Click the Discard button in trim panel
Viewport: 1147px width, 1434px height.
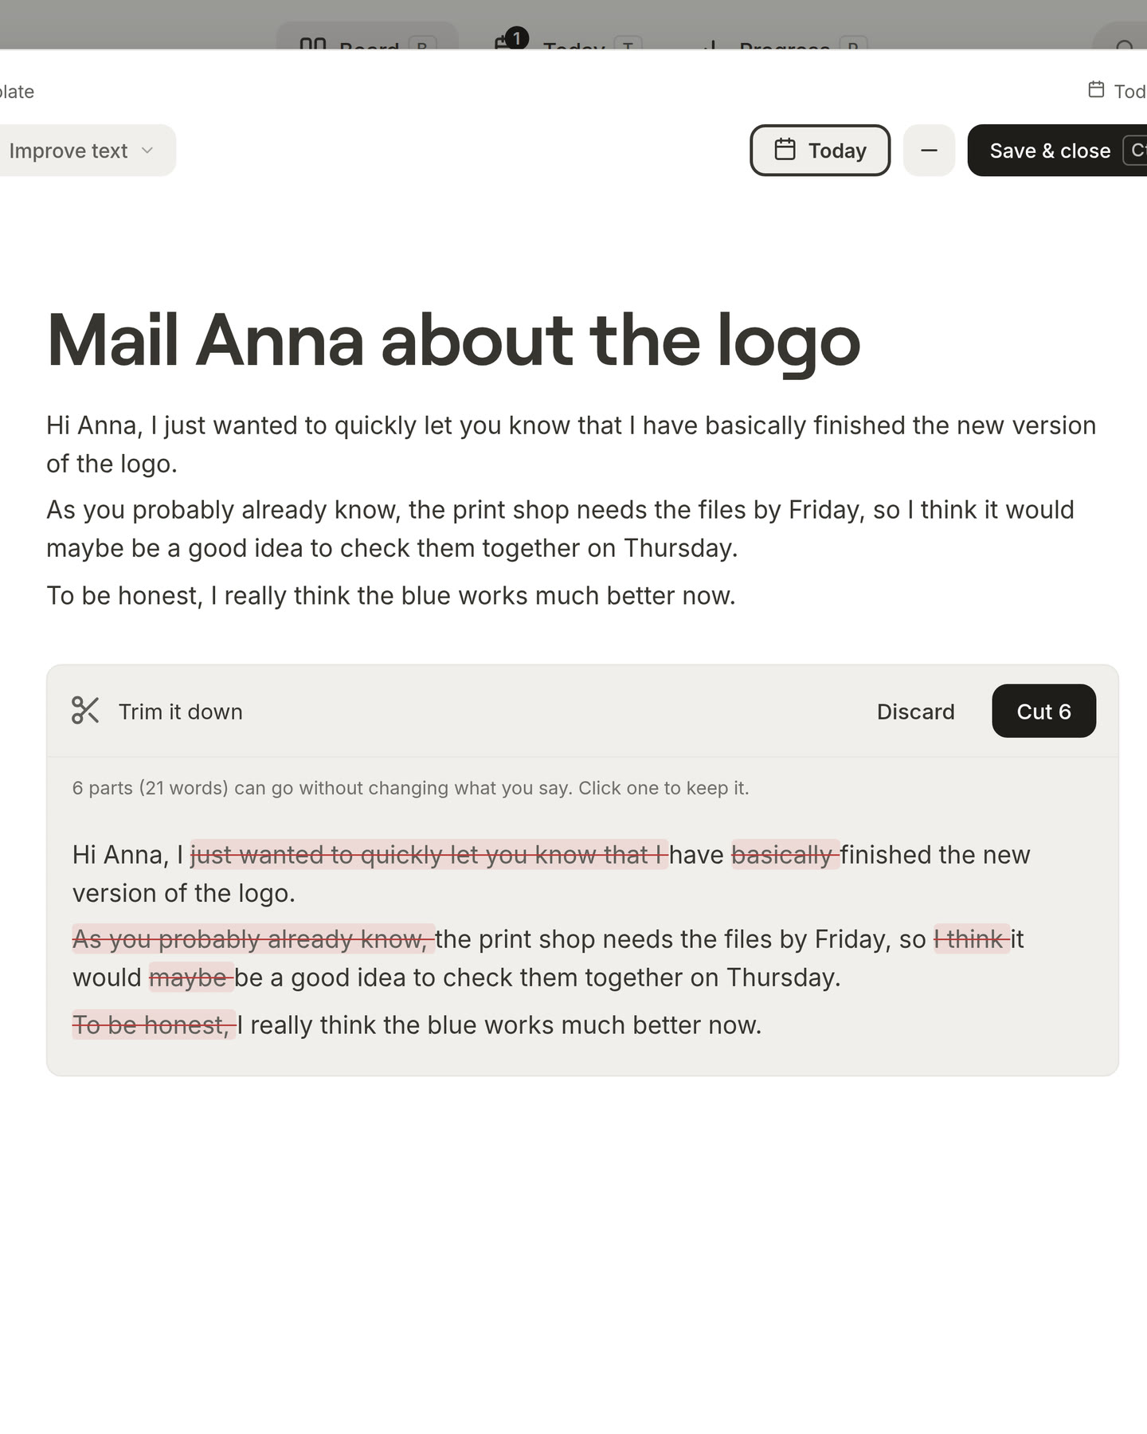click(x=915, y=711)
